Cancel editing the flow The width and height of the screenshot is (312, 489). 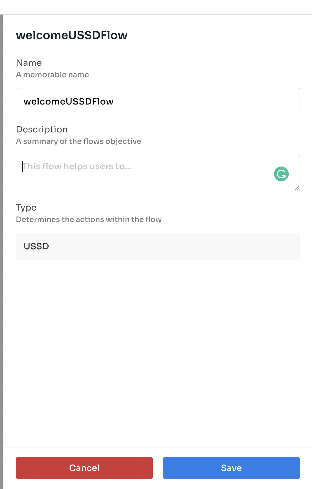coord(84,468)
